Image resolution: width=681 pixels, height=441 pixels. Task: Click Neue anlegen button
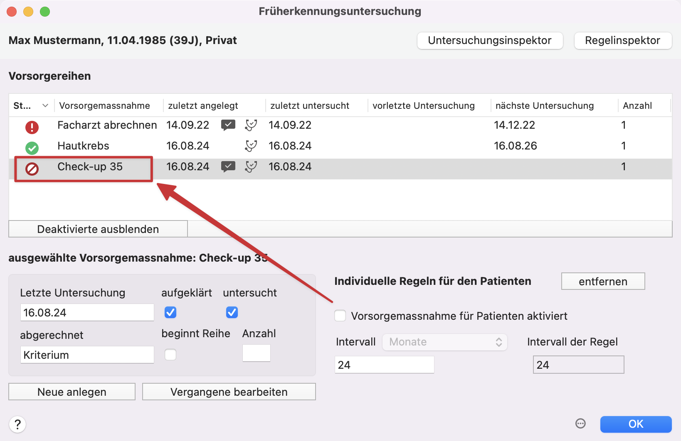click(x=72, y=392)
